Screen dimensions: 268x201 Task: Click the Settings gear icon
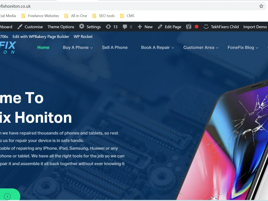click(81, 27)
